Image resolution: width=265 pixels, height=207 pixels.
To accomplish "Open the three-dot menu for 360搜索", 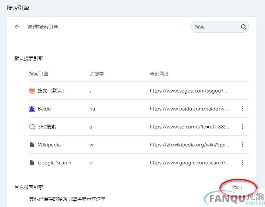I will click(243, 127).
